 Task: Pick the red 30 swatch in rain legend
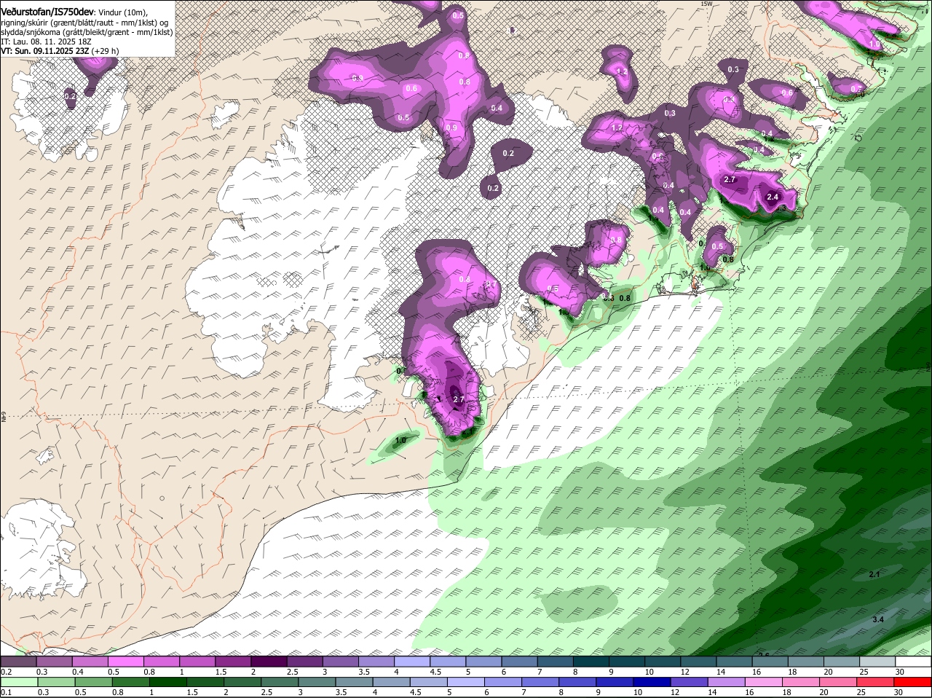click(913, 682)
